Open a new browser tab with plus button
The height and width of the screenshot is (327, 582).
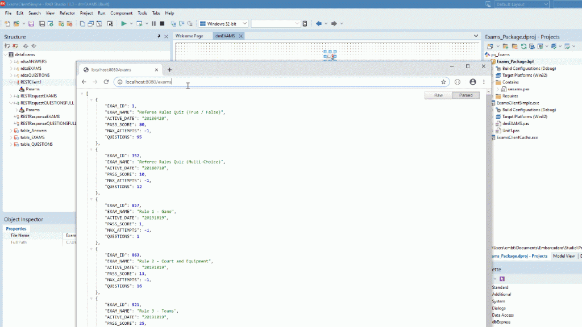tap(169, 70)
